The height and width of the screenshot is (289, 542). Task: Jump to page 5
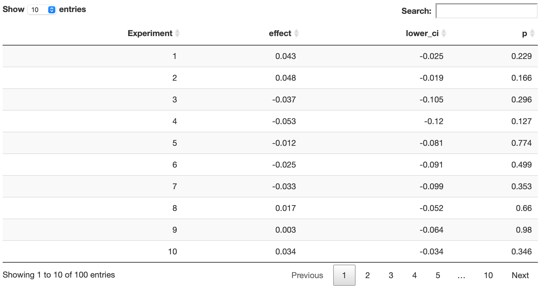coord(438,275)
